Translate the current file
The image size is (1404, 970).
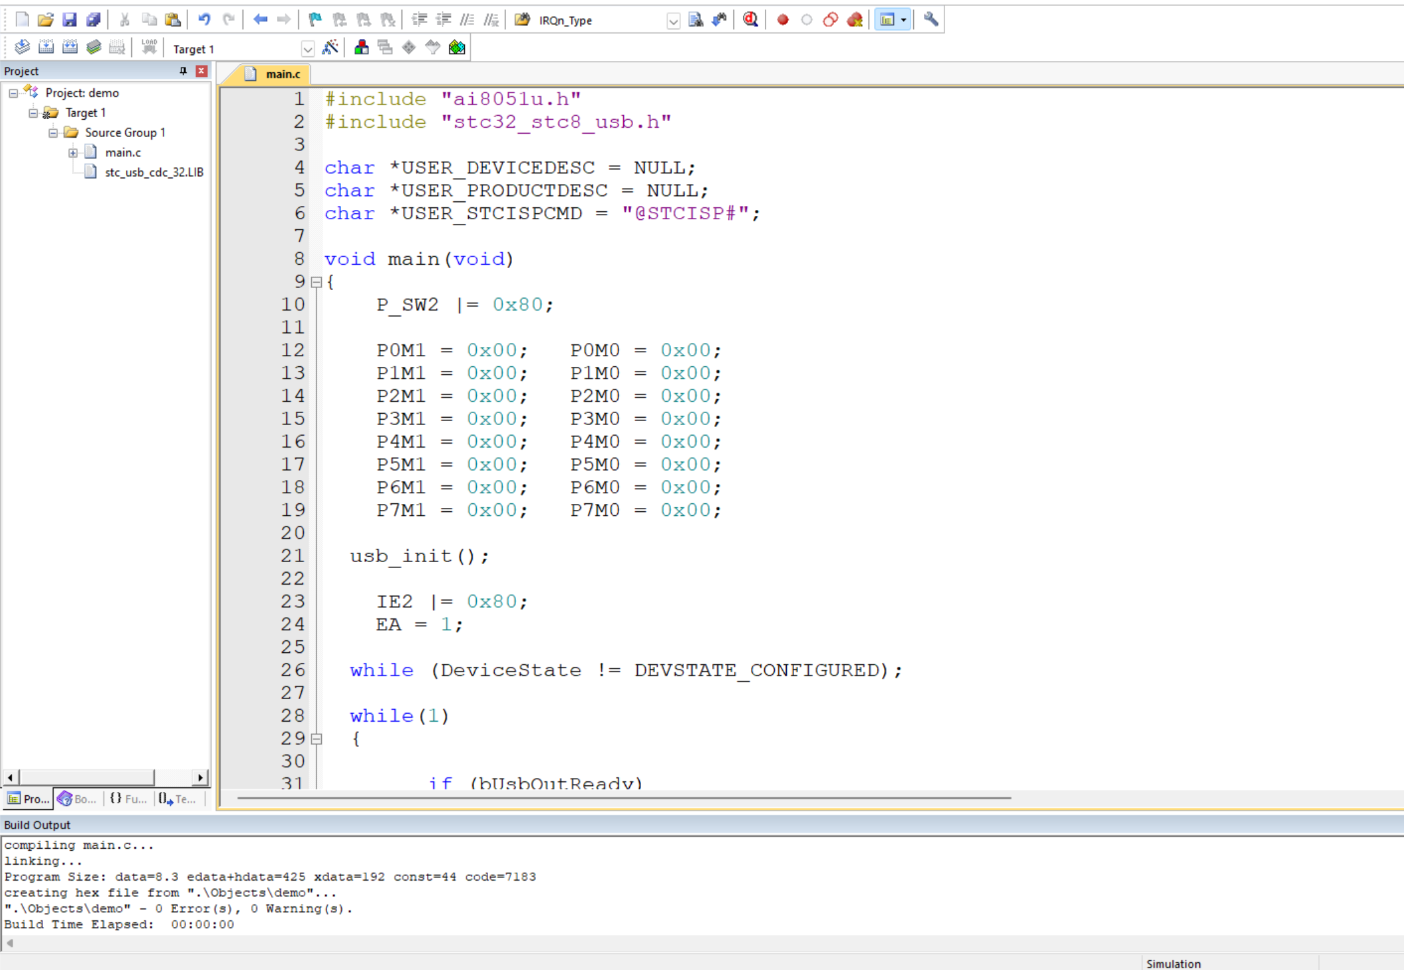[22, 48]
